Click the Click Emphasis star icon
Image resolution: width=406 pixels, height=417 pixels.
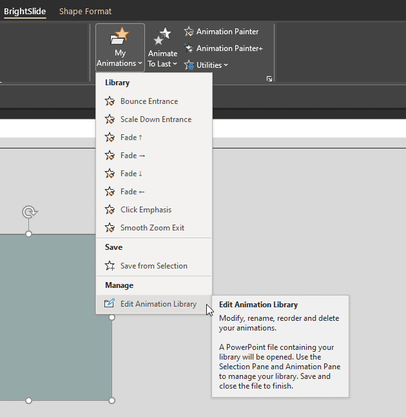tap(110, 210)
